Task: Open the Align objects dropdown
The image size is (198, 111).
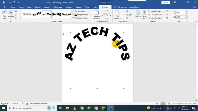Action: coord(168,11)
